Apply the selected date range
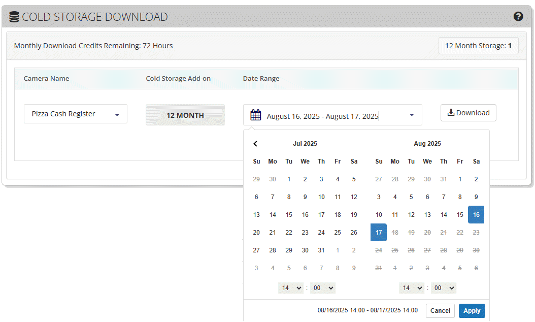 [472, 311]
